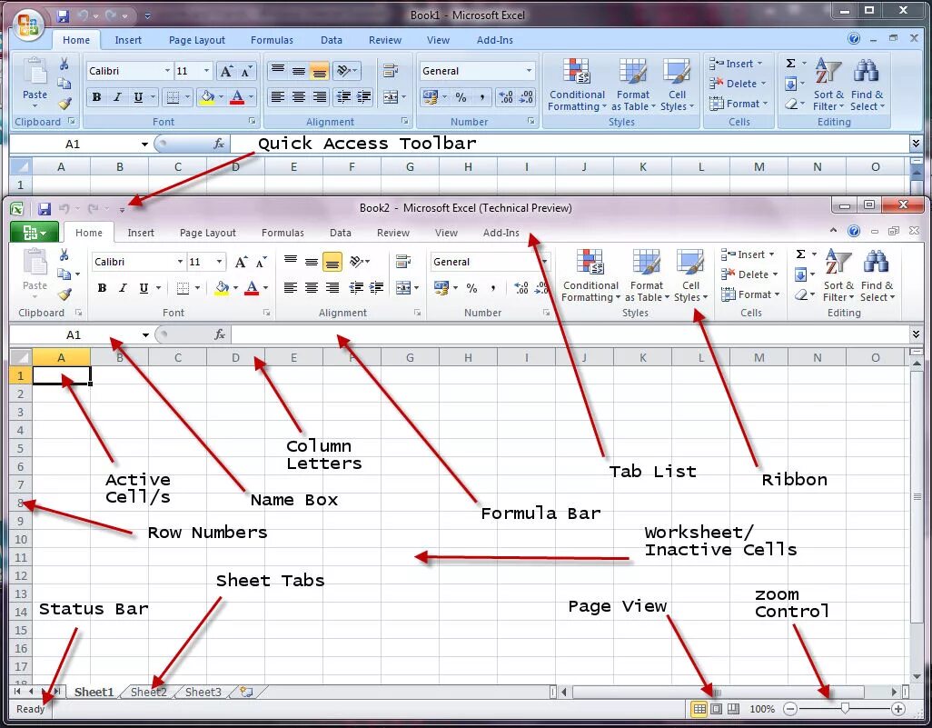Click the Insert Function fx button
The image size is (932, 728).
point(219,334)
